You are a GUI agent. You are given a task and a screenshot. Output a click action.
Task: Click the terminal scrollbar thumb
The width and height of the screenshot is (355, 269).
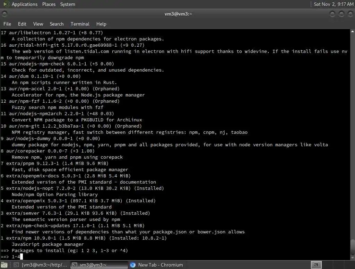point(353,247)
